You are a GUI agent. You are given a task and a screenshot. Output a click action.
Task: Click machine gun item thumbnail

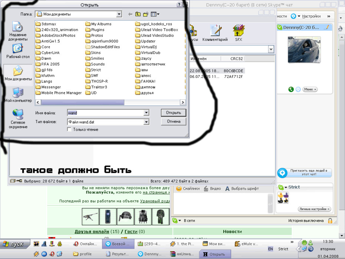[x=90, y=217]
